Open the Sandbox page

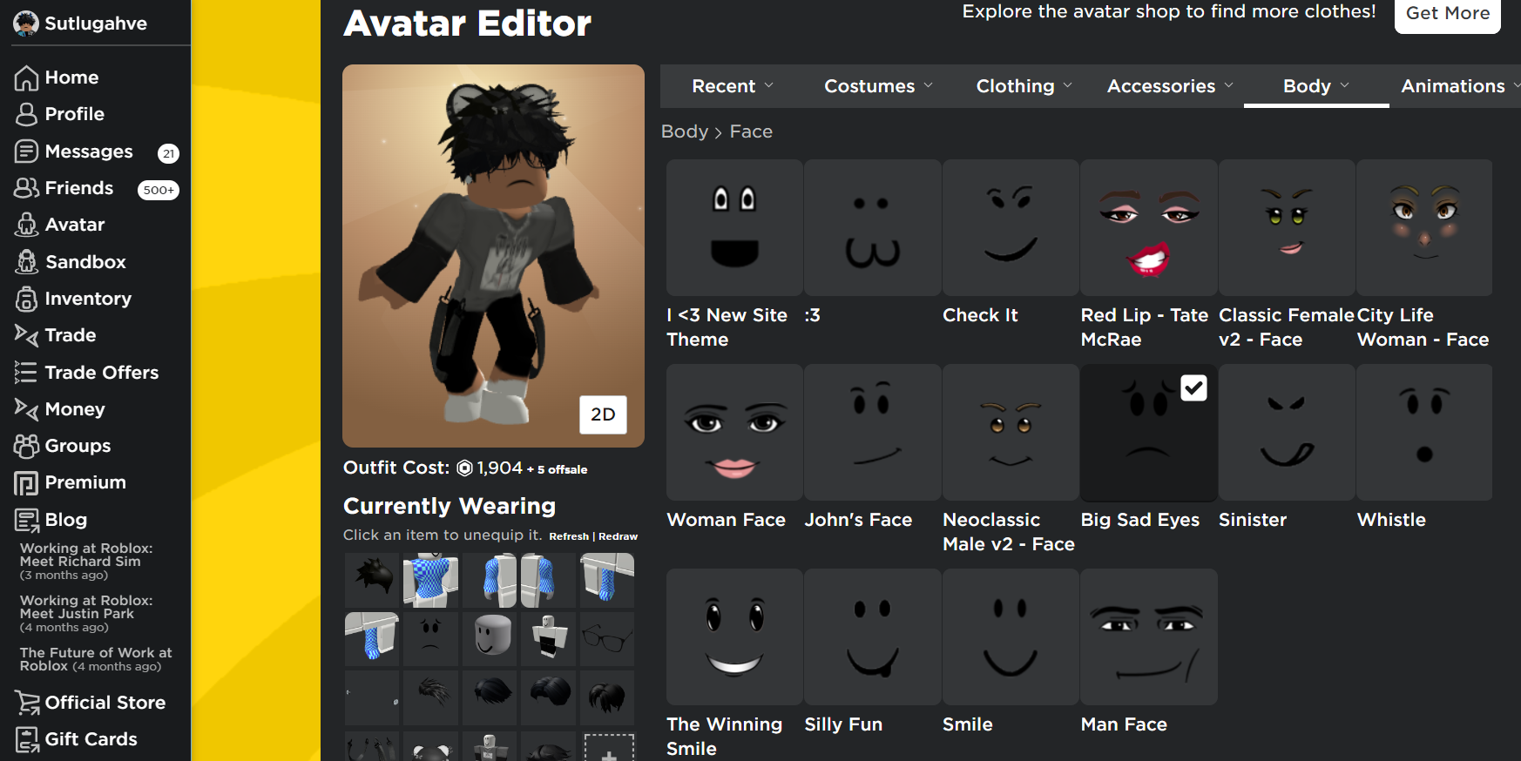[70, 262]
